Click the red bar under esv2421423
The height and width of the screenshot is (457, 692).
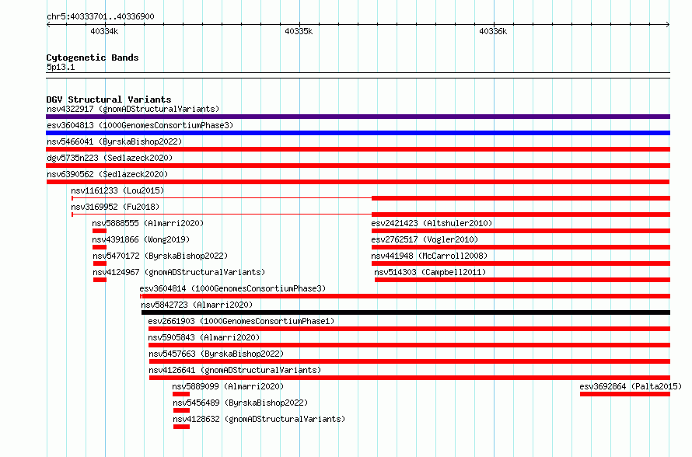521,231
